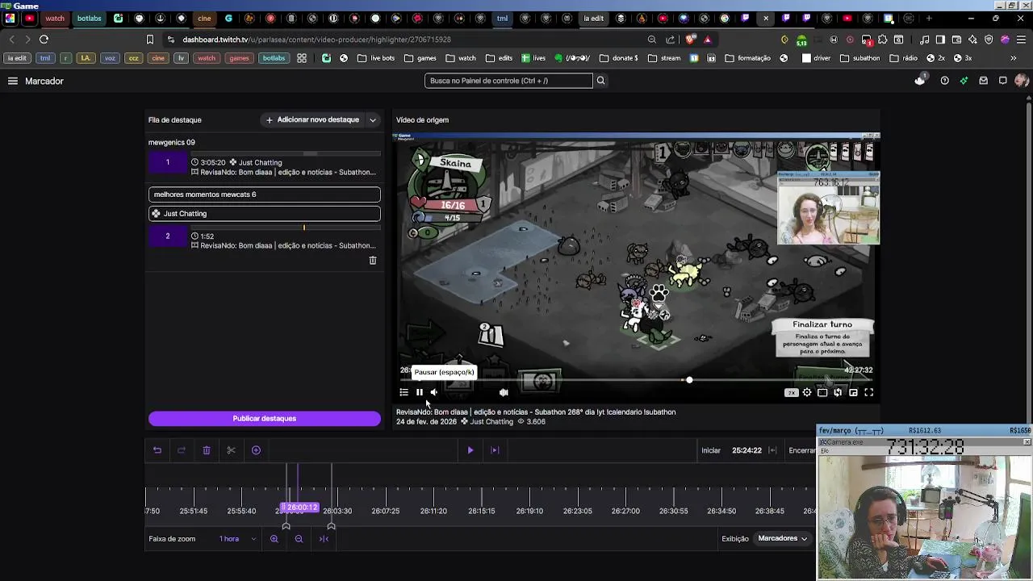Switch to the ia edit browser tab
Image resolution: width=1033 pixels, height=581 pixels.
point(594,19)
